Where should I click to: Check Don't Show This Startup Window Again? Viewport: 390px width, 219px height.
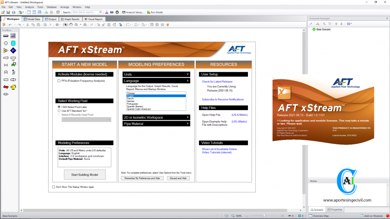[x=53, y=187]
